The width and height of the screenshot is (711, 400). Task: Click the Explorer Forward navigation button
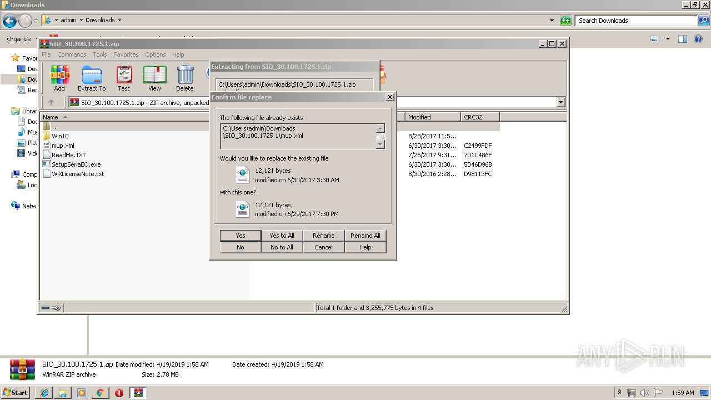[x=25, y=21]
